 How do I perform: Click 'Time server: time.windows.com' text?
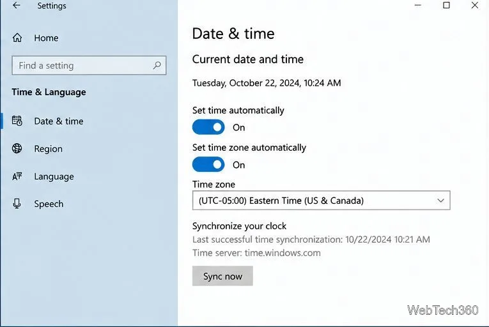pyautogui.click(x=256, y=253)
